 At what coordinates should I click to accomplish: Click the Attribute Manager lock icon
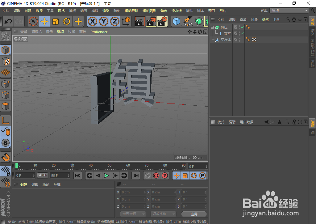pyautogui.click(x=294, y=122)
